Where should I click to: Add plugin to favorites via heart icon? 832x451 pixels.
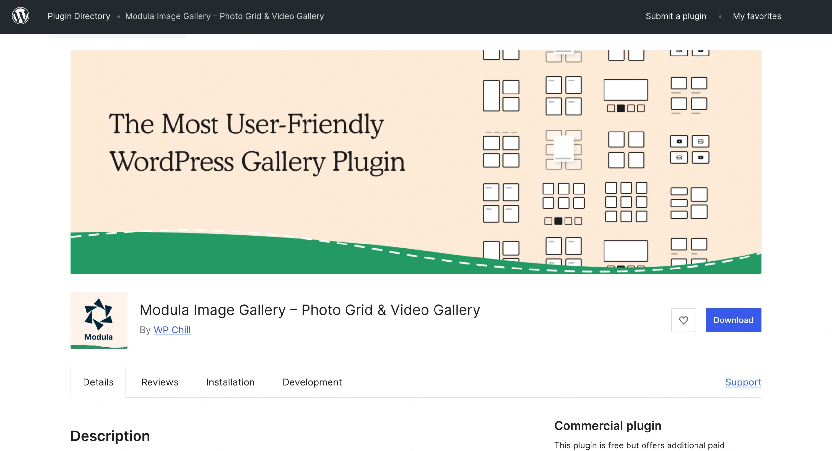click(683, 320)
